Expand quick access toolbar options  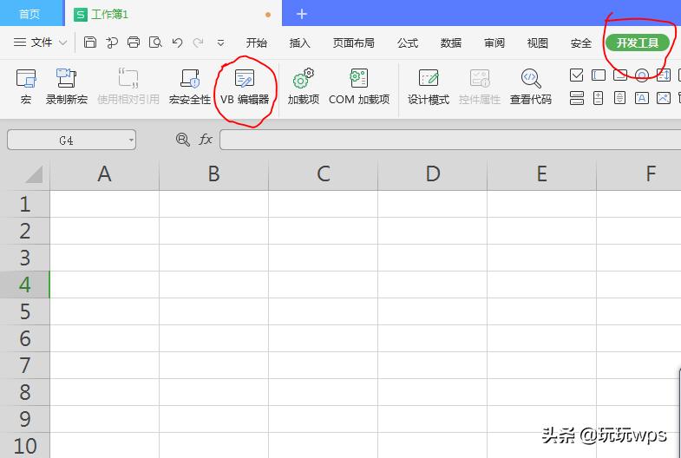[220, 43]
